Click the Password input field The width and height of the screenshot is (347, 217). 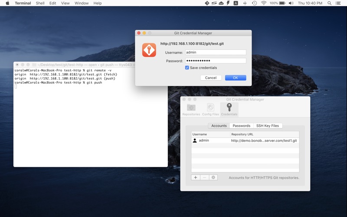(216, 61)
